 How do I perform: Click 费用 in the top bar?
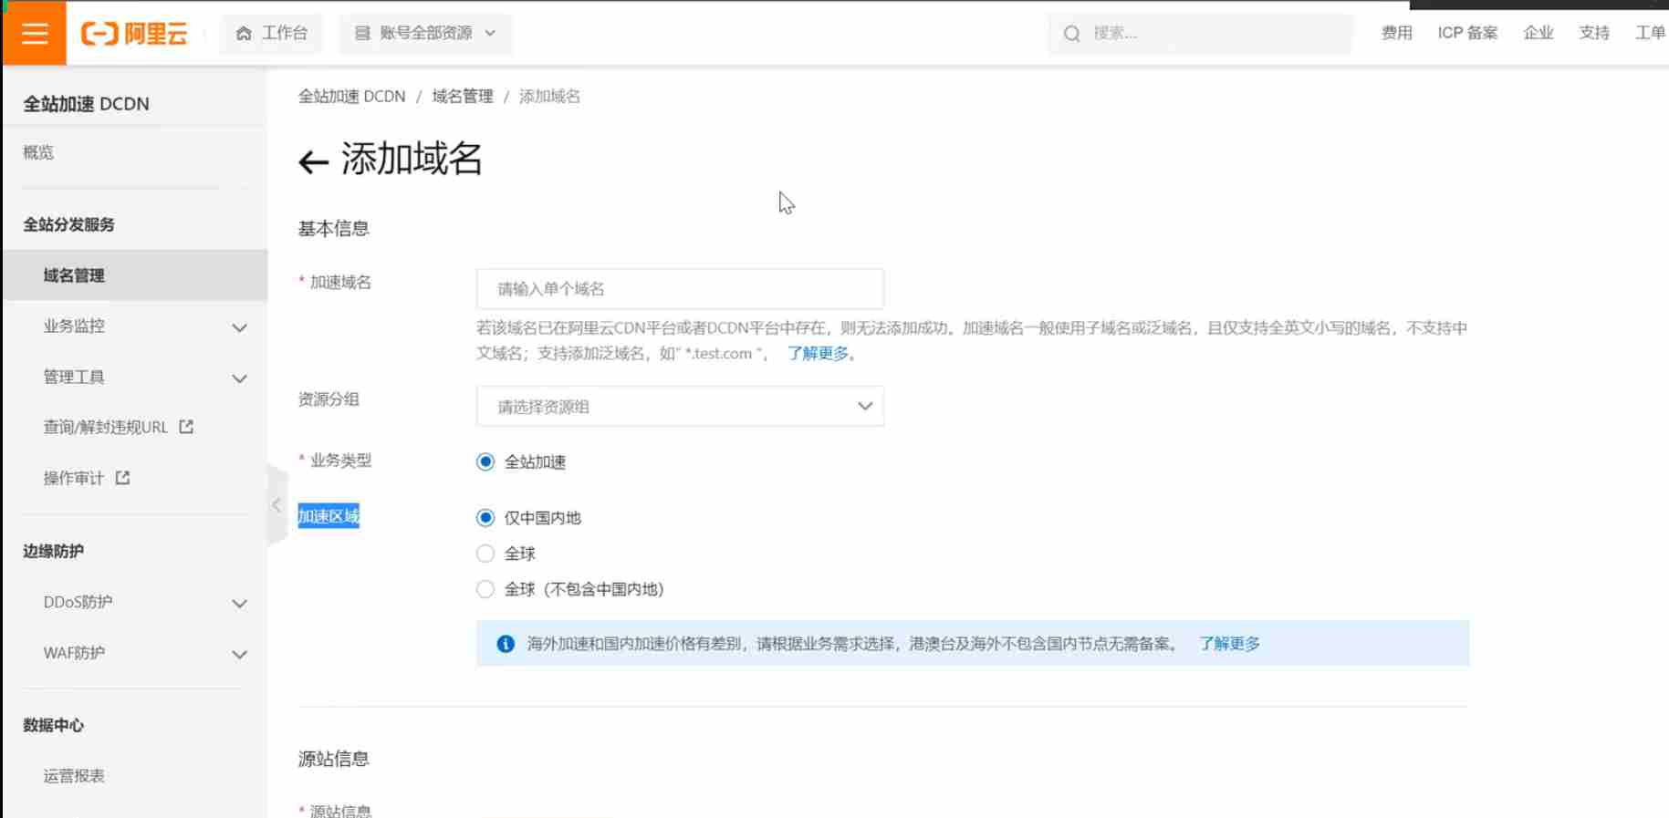point(1396,33)
